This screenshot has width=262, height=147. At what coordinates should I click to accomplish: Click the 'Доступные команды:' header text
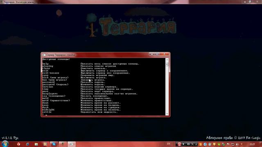coord(56,59)
